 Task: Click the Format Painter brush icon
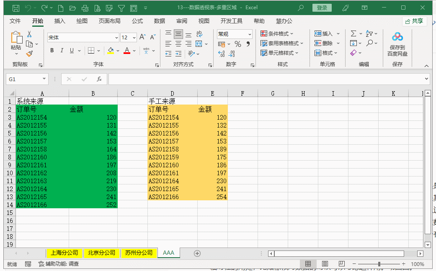click(x=29, y=54)
